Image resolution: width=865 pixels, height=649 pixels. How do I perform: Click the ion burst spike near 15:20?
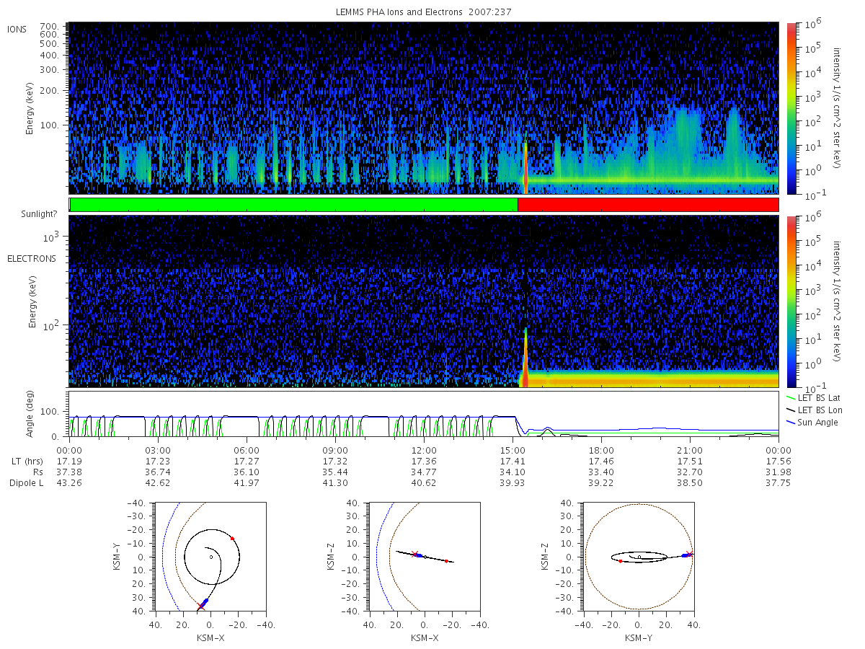click(525, 167)
